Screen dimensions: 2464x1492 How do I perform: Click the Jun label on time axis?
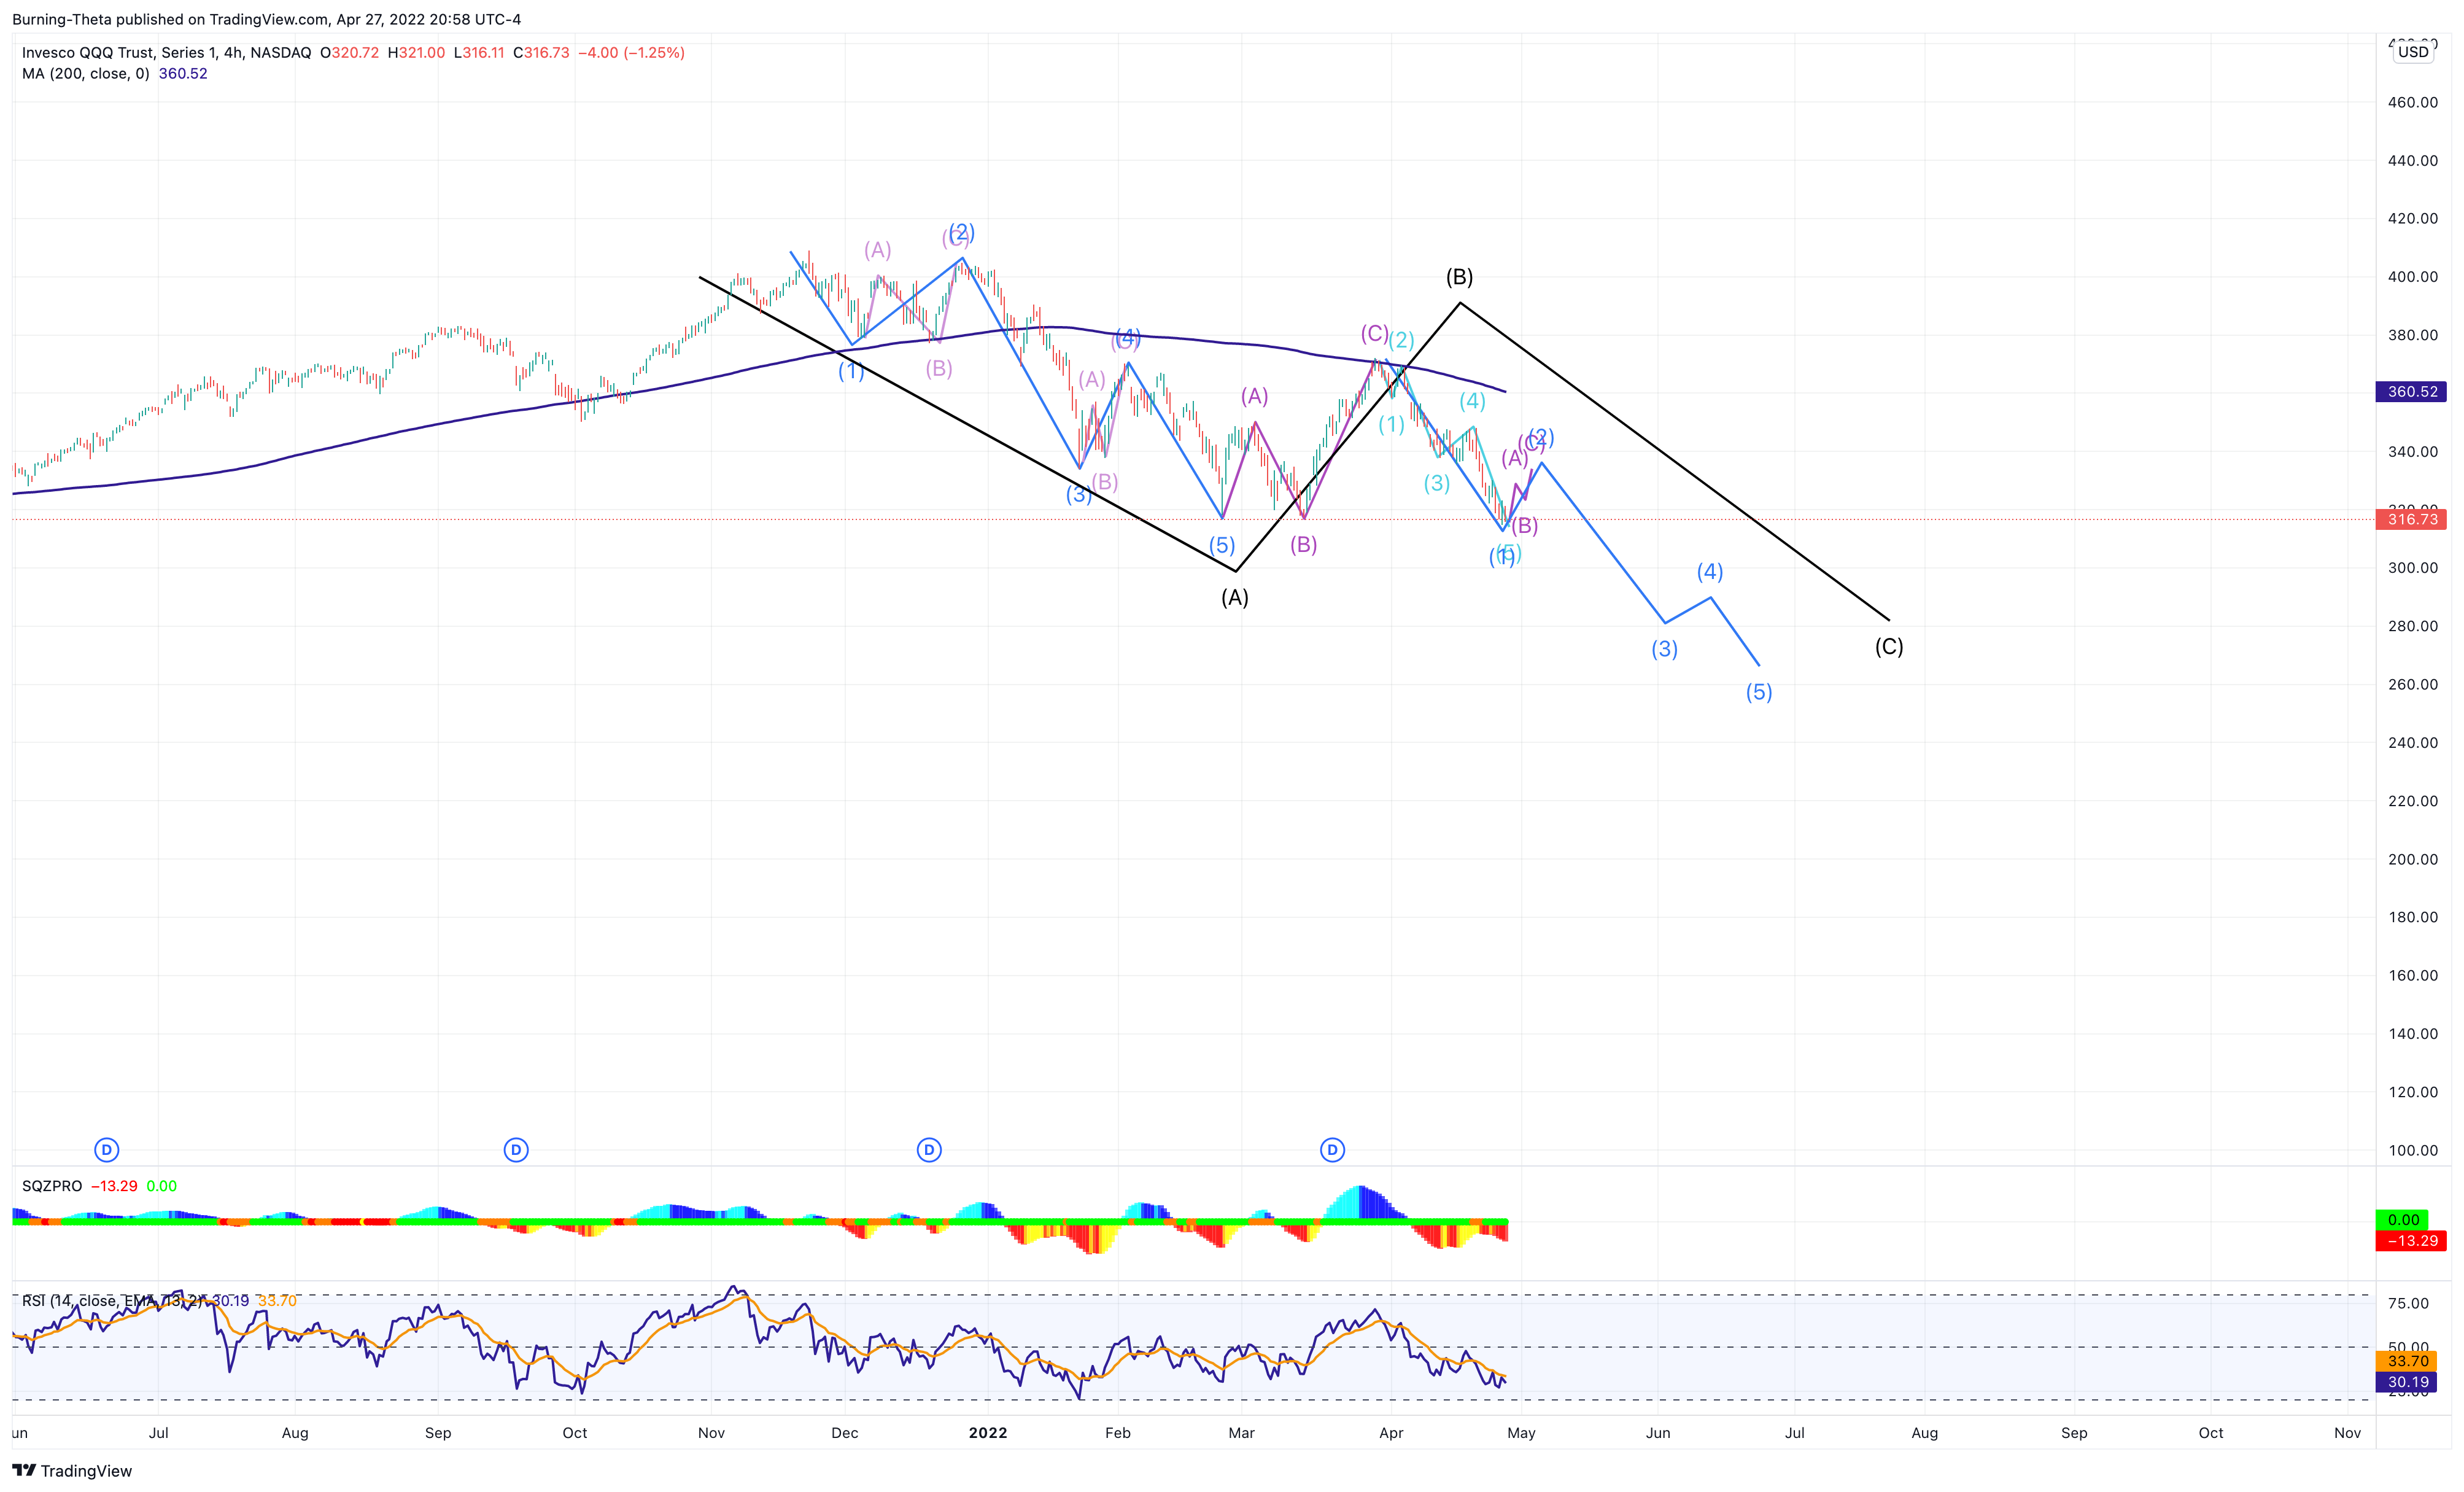pyautogui.click(x=1658, y=1433)
